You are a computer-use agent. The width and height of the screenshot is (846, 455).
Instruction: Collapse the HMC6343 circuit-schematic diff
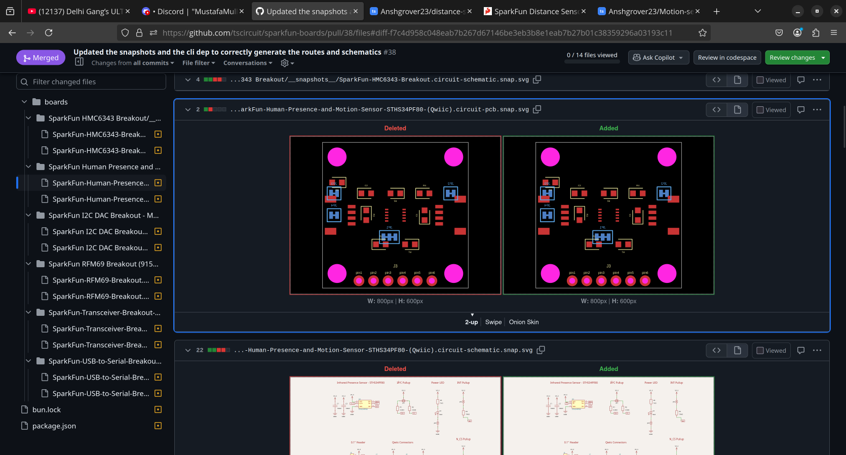click(x=188, y=79)
